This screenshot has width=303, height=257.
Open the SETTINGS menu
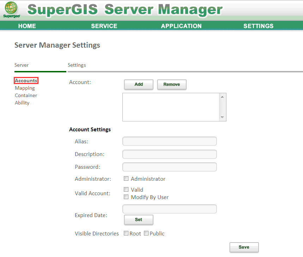(258, 26)
